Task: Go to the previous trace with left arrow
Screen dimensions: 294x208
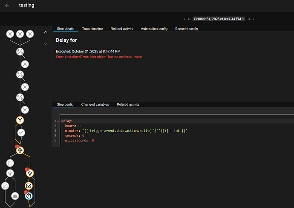Action: [x=187, y=19]
